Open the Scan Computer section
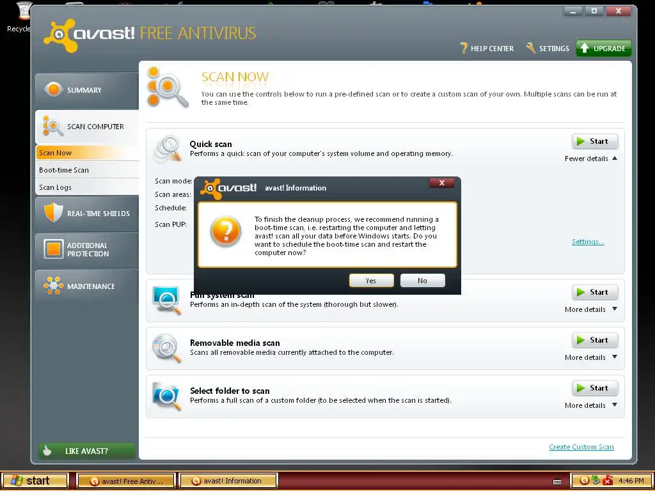This screenshot has height=491, width=655. point(87,127)
